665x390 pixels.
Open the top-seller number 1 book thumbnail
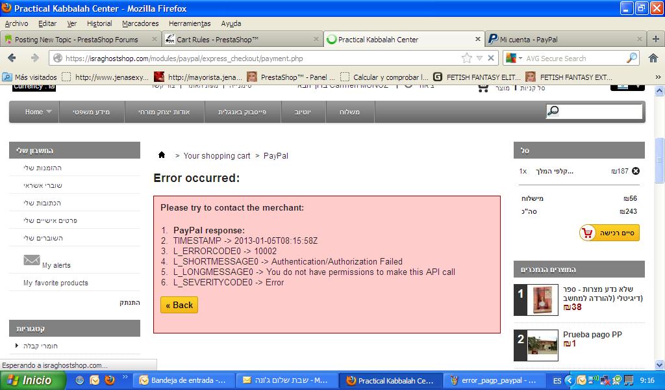click(x=542, y=300)
